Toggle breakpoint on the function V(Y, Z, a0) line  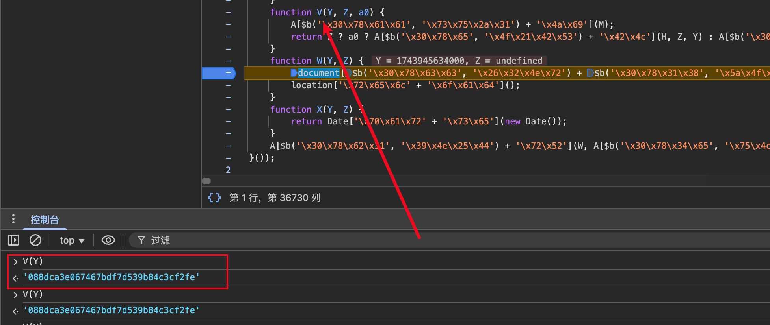[x=228, y=13]
